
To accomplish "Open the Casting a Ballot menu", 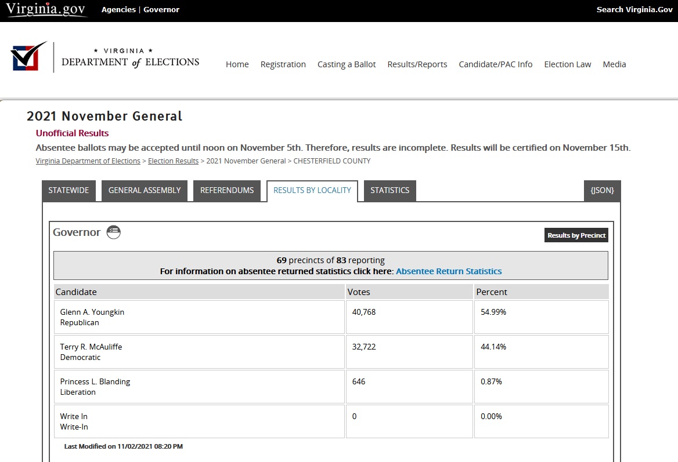I will (x=347, y=64).
